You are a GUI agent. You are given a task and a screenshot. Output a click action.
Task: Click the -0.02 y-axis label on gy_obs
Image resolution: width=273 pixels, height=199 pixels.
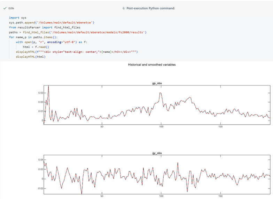40,189
